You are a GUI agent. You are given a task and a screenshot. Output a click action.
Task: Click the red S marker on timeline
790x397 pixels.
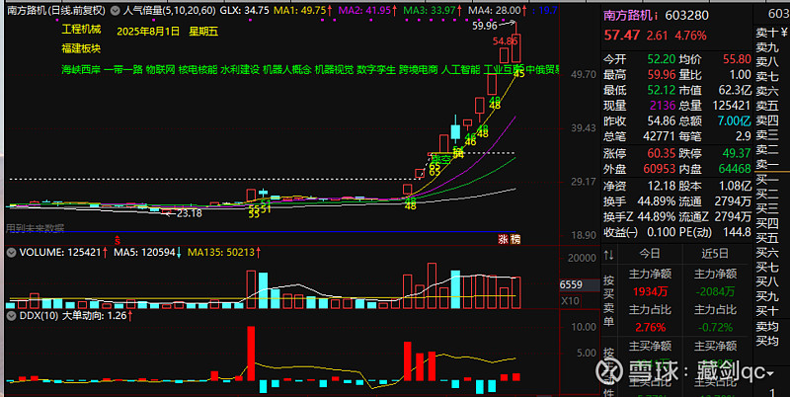pyautogui.click(x=118, y=240)
